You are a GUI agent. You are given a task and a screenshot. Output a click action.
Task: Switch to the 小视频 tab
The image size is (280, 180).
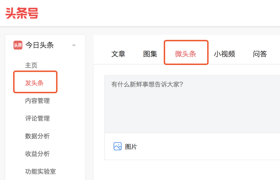click(x=224, y=54)
